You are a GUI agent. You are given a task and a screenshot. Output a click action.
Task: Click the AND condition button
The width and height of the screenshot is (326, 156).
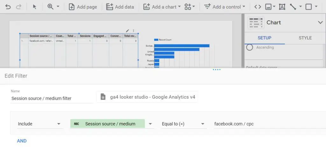coord(22,141)
